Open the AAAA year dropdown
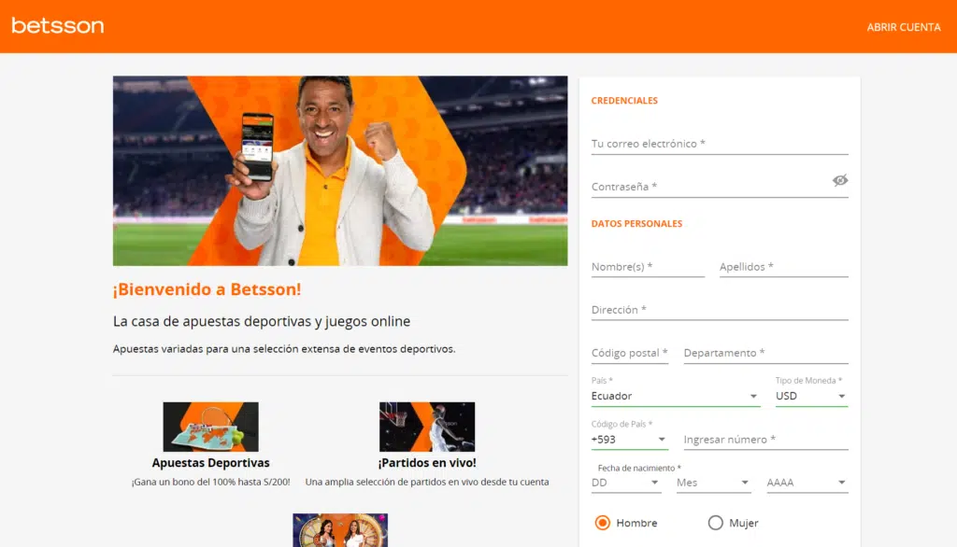The width and height of the screenshot is (957, 547). pos(805,483)
